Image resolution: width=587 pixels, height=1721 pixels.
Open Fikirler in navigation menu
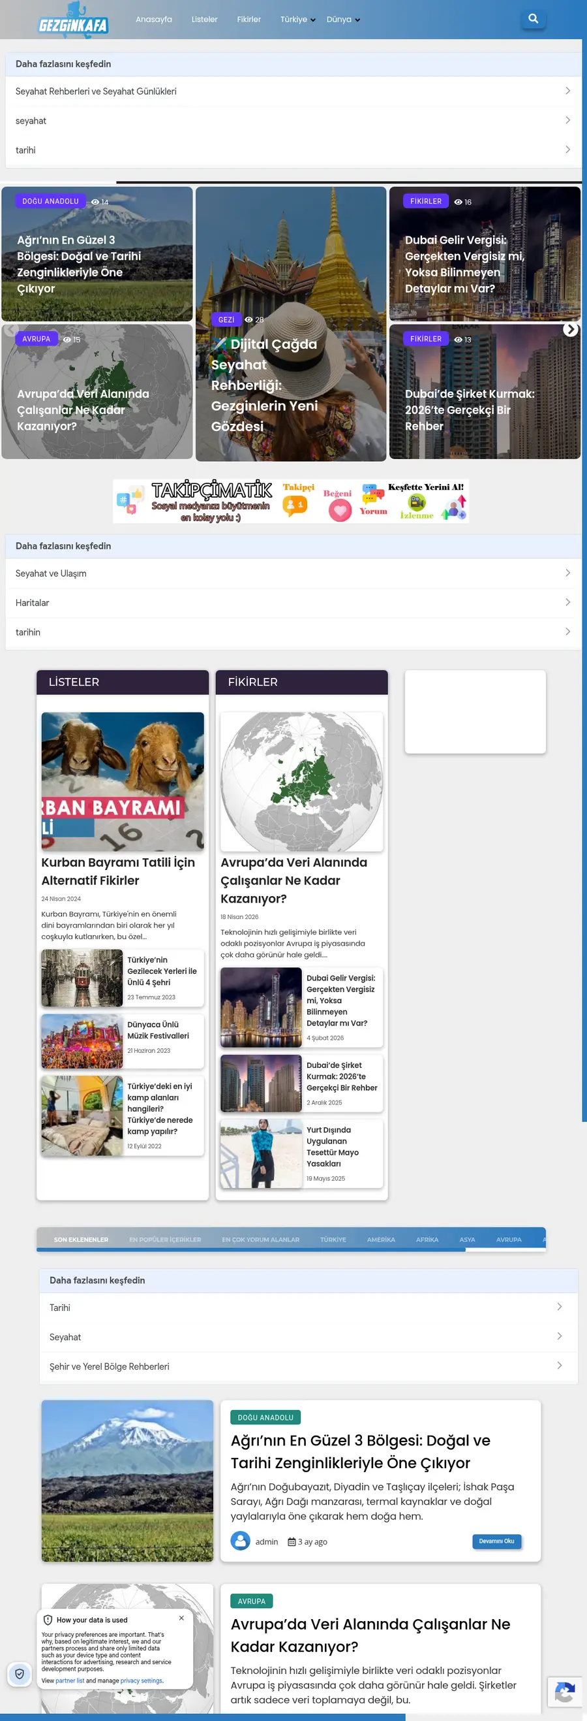[x=248, y=20]
